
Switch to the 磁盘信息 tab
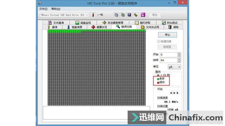tap(75, 27)
